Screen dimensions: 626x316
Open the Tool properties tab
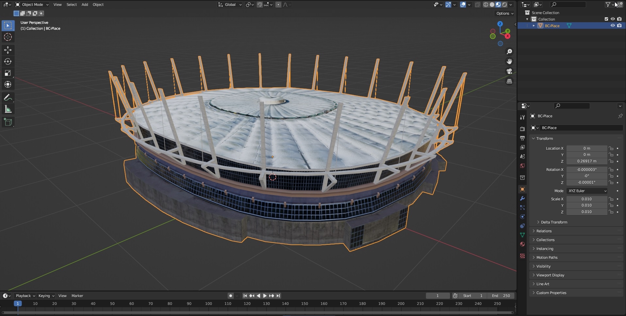click(x=522, y=117)
